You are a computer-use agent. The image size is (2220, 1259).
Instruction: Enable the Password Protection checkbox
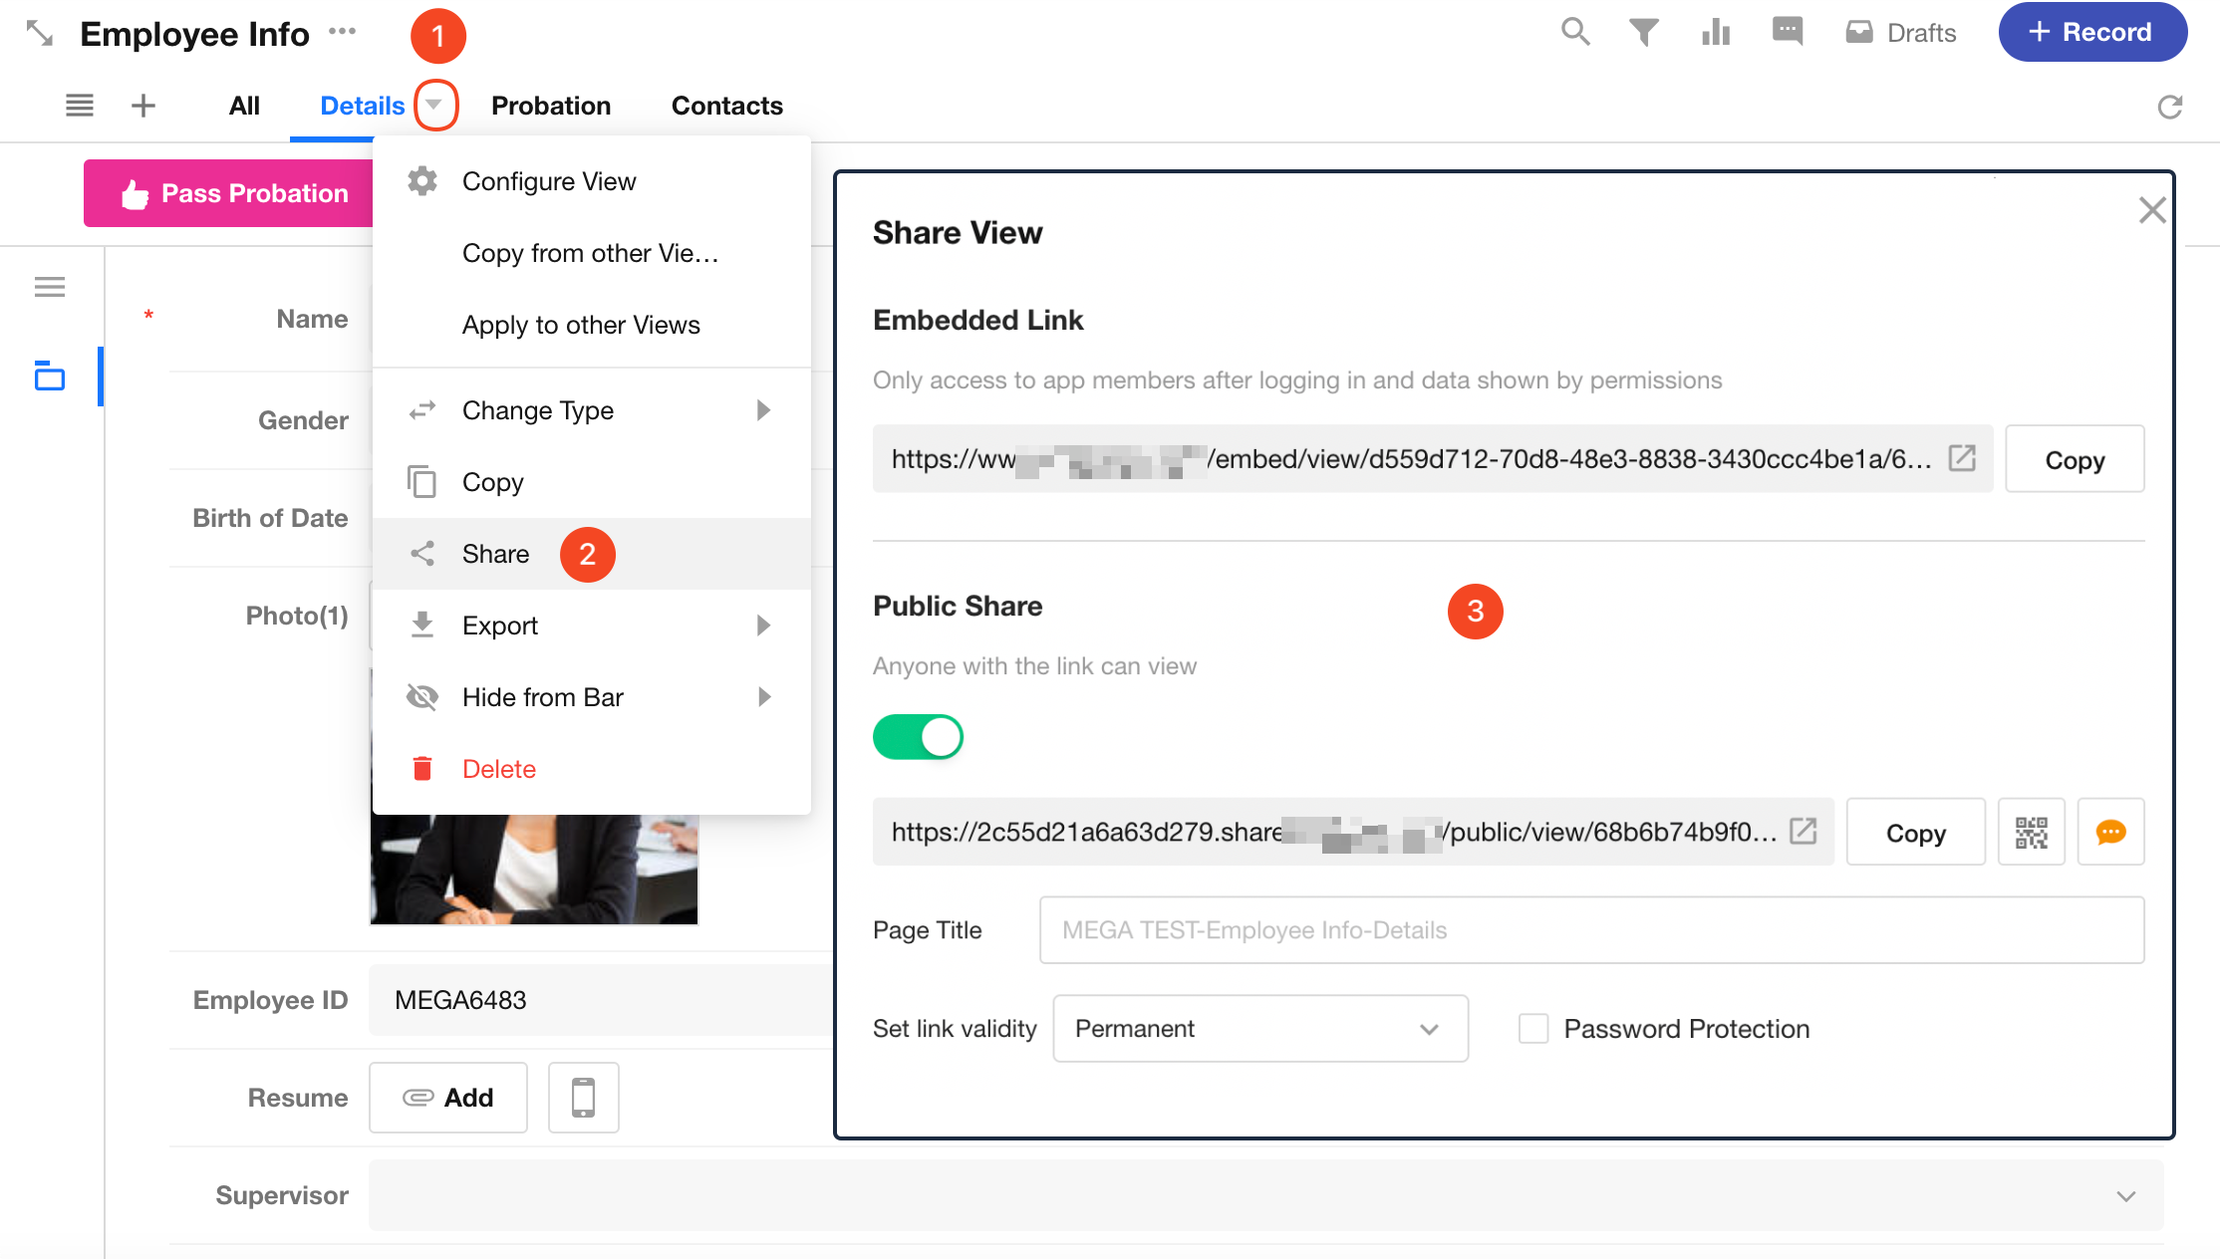pyautogui.click(x=1533, y=1028)
